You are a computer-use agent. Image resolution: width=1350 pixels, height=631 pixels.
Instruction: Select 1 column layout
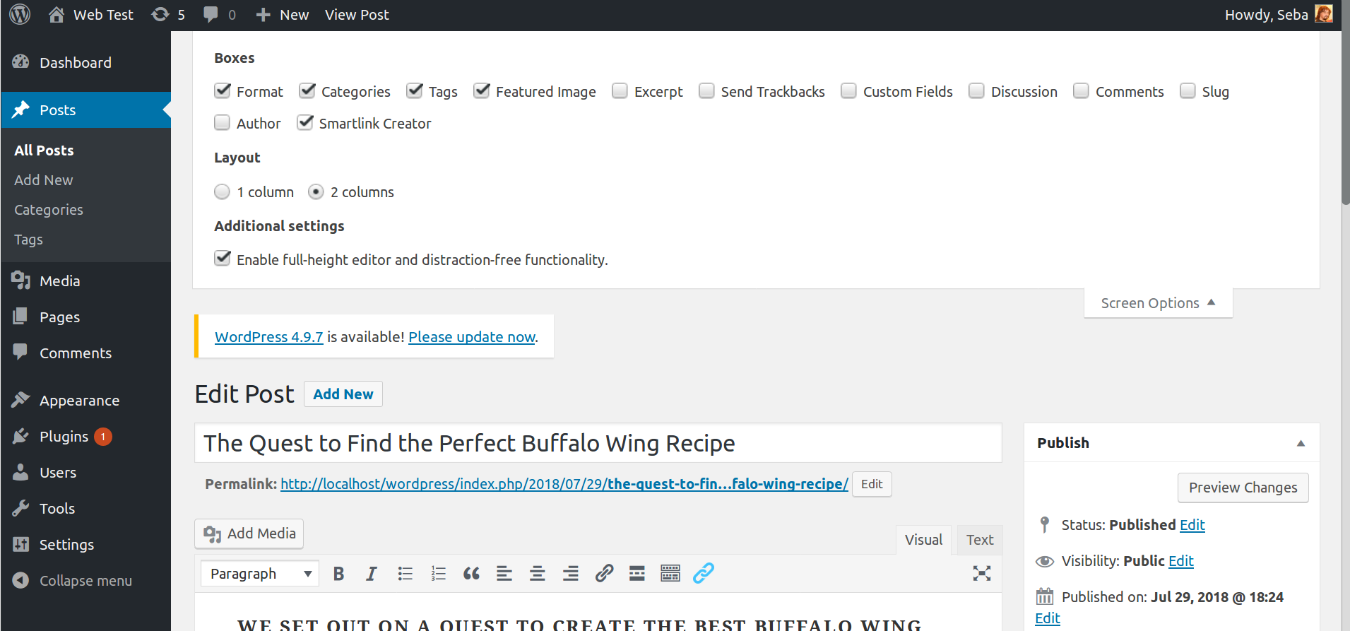pos(223,191)
